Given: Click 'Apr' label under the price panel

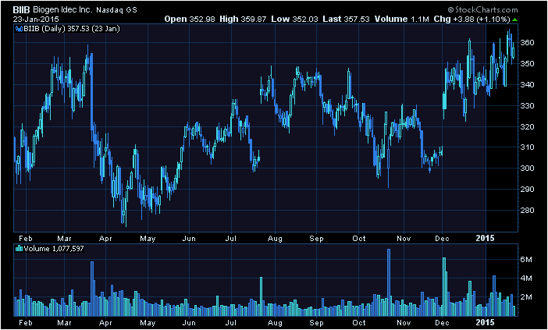Looking at the screenshot, I should (x=105, y=239).
